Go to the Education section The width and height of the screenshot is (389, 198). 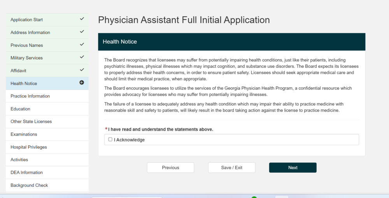[x=47, y=109]
